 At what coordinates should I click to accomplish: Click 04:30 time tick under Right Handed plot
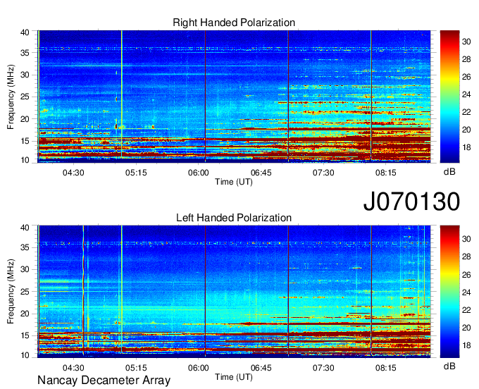[73, 173]
